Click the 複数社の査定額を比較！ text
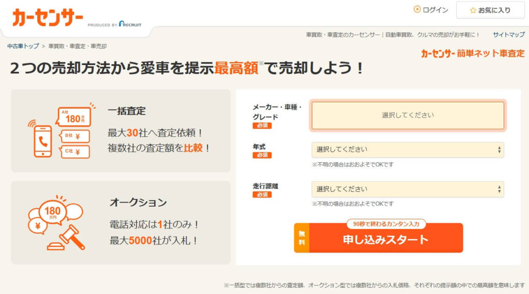The height and width of the screenshot is (294, 529). pyautogui.click(x=159, y=148)
